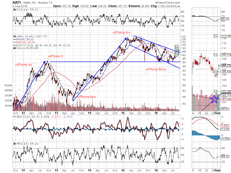The width and height of the screenshot is (231, 173).
Task: Click the RSI(14) indicator icon
Action: pos(14,10)
